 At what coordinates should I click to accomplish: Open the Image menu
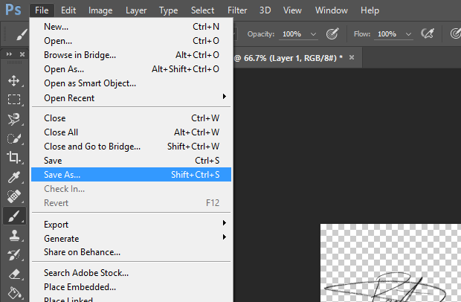100,10
